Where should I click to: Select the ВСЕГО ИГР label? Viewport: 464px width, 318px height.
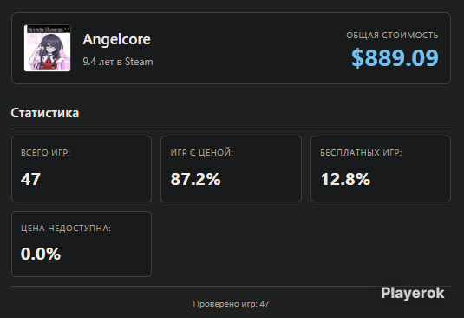click(x=46, y=152)
